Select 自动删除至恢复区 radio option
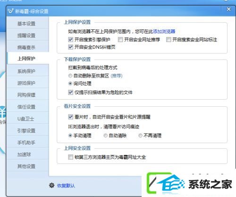236x197 pixels. (70, 76)
